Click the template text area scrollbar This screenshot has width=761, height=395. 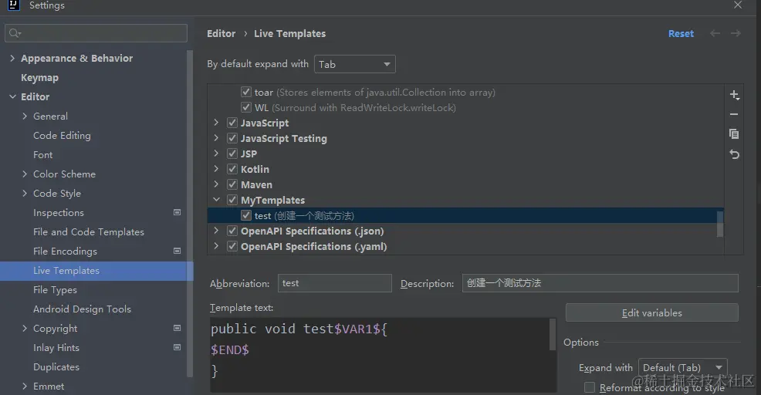tap(553, 334)
